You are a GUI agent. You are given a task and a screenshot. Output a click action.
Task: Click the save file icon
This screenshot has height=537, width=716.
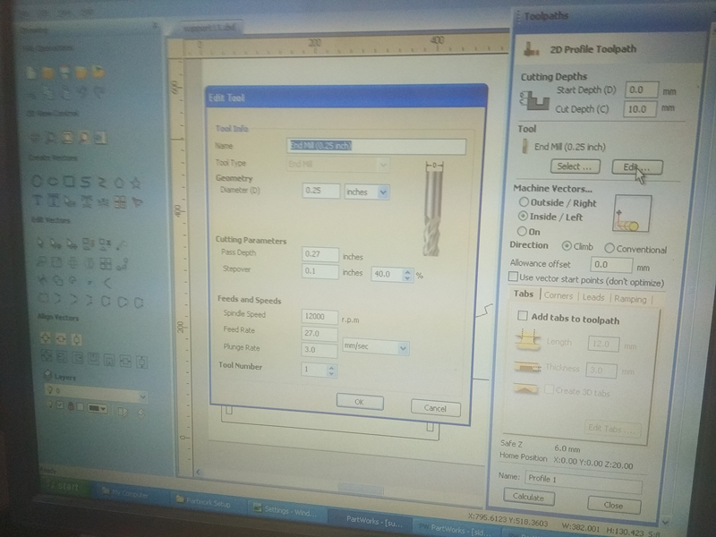pyautogui.click(x=64, y=72)
